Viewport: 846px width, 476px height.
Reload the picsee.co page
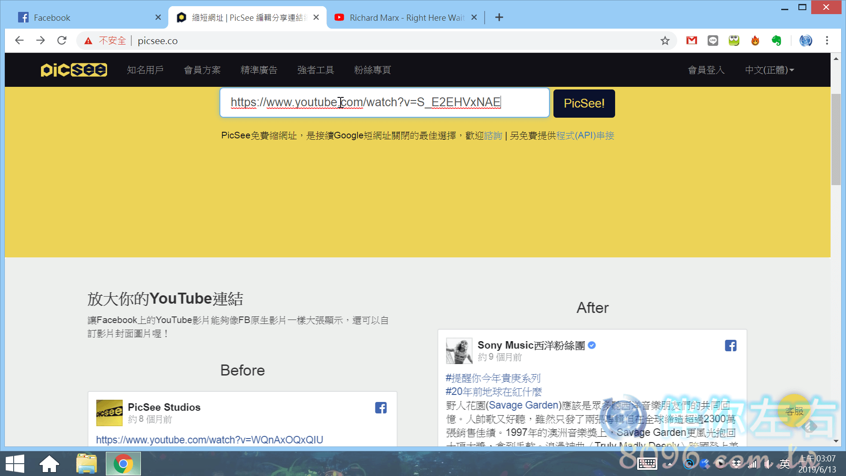[62, 41]
